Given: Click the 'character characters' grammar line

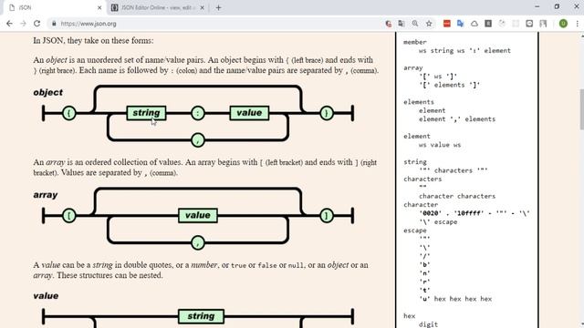Looking at the screenshot, I should [457, 196].
